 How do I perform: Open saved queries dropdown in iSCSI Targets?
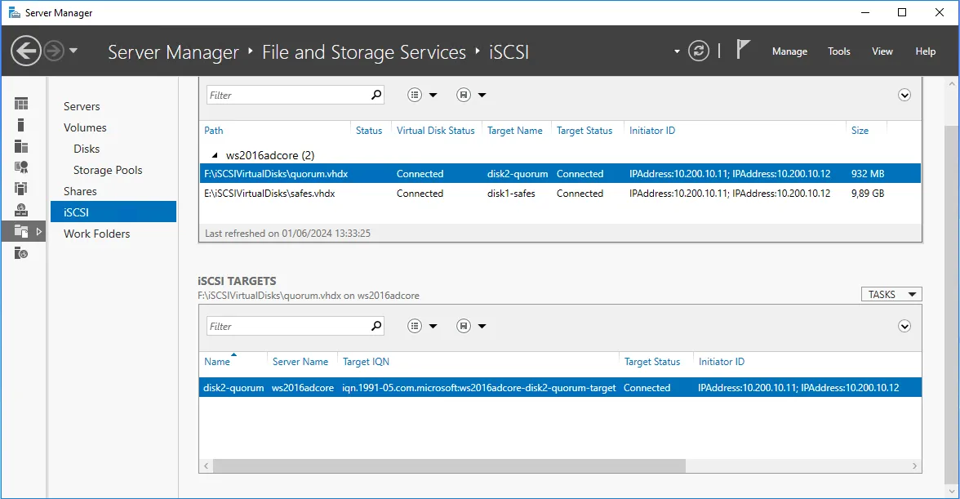pyautogui.click(x=471, y=326)
